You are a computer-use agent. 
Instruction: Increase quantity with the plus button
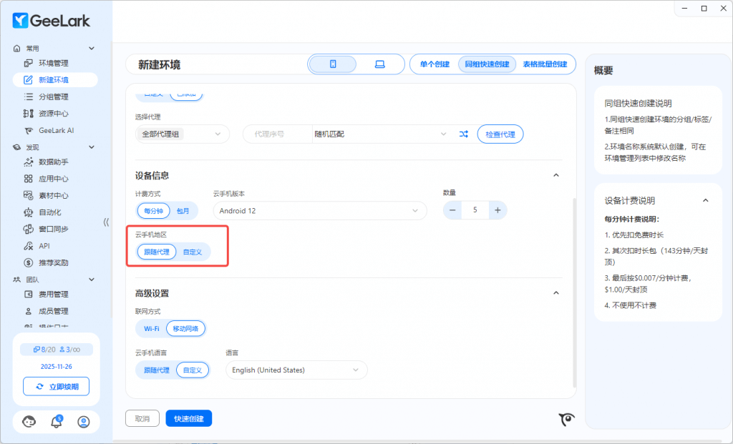coord(498,210)
